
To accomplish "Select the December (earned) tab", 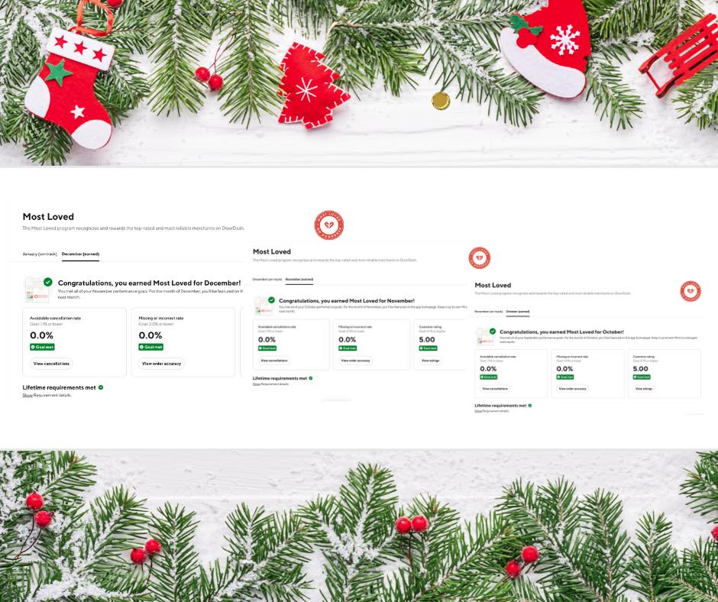I will pyautogui.click(x=81, y=254).
